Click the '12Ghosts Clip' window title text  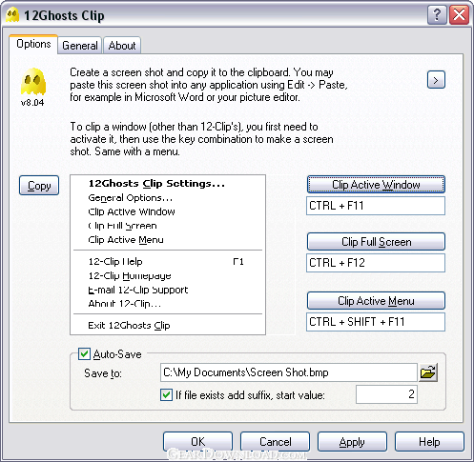pos(64,15)
